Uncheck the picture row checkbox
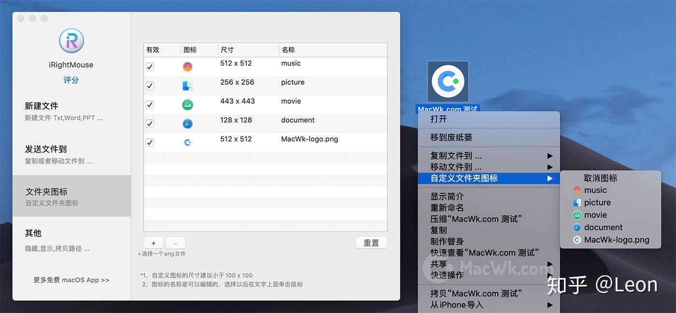 coord(150,86)
